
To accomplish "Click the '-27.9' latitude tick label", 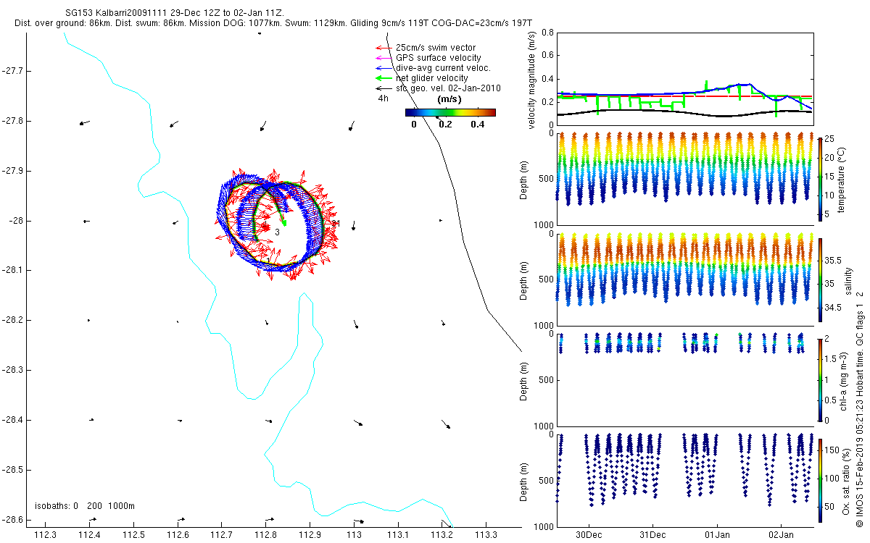I will tap(13, 171).
